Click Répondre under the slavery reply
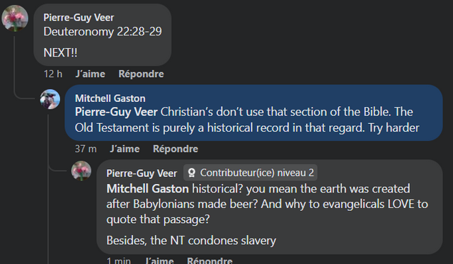453x264 pixels. 210,260
